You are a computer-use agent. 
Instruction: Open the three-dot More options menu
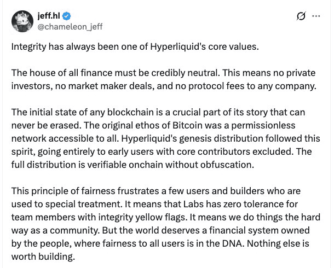pyautogui.click(x=316, y=16)
